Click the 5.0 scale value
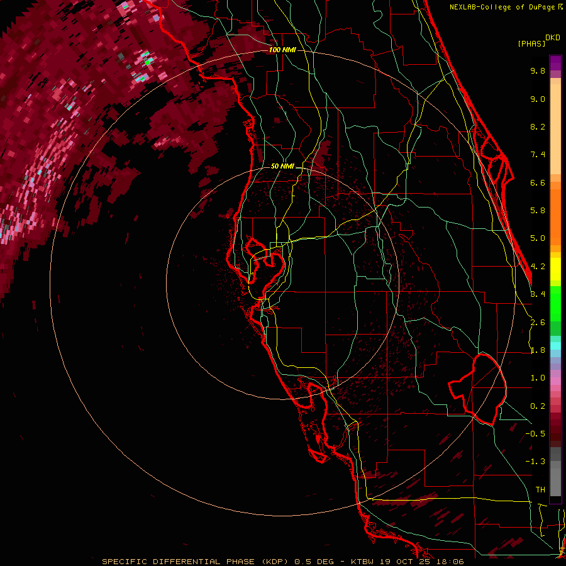Image resolution: width=566 pixels, height=566 pixels. (x=538, y=238)
